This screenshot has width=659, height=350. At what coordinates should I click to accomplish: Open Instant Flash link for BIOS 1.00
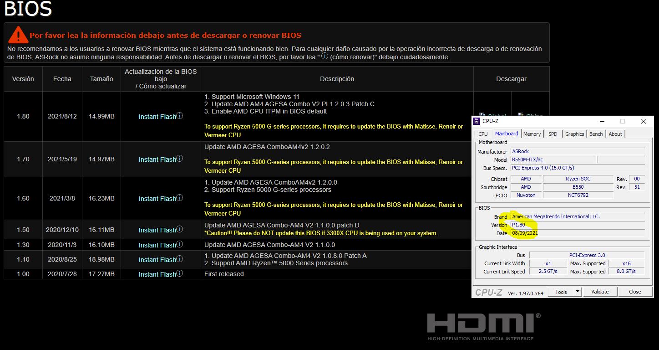157,274
